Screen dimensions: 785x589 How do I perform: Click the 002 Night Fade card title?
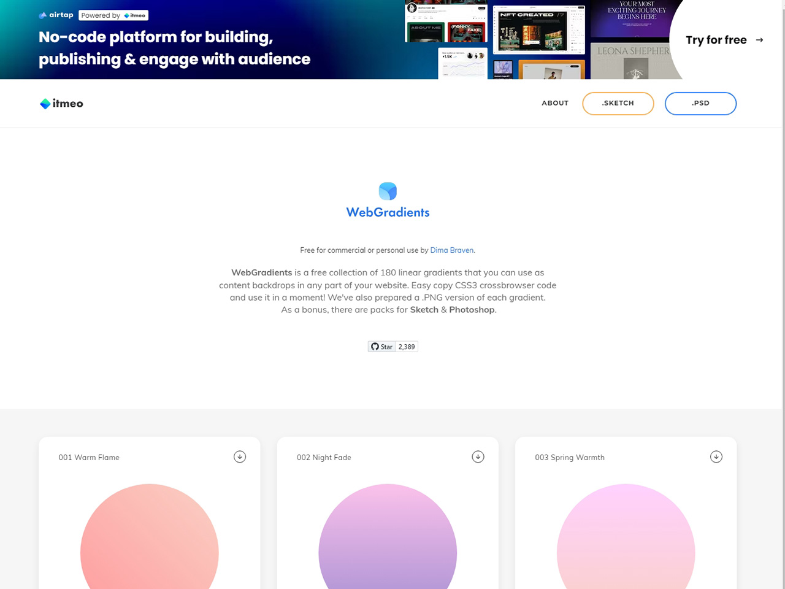click(x=324, y=457)
